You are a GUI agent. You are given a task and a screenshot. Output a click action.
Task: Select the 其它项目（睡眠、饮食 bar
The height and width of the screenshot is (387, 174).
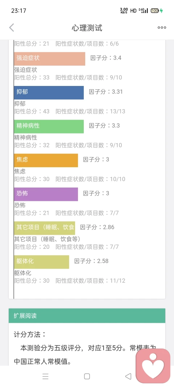tap(45, 228)
